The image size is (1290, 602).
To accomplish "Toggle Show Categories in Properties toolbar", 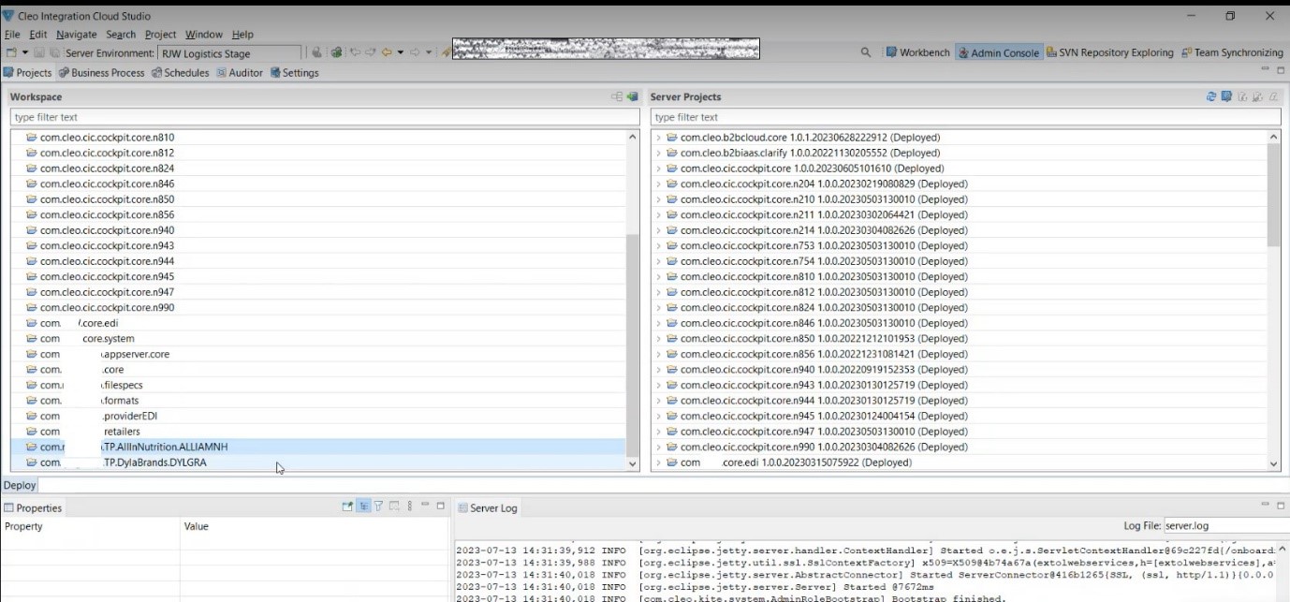I will 363,507.
